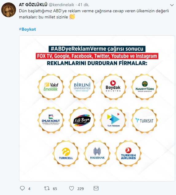The width and height of the screenshot is (176, 195).
Task: Open the #Boykot hashtag link
Action: (27, 29)
